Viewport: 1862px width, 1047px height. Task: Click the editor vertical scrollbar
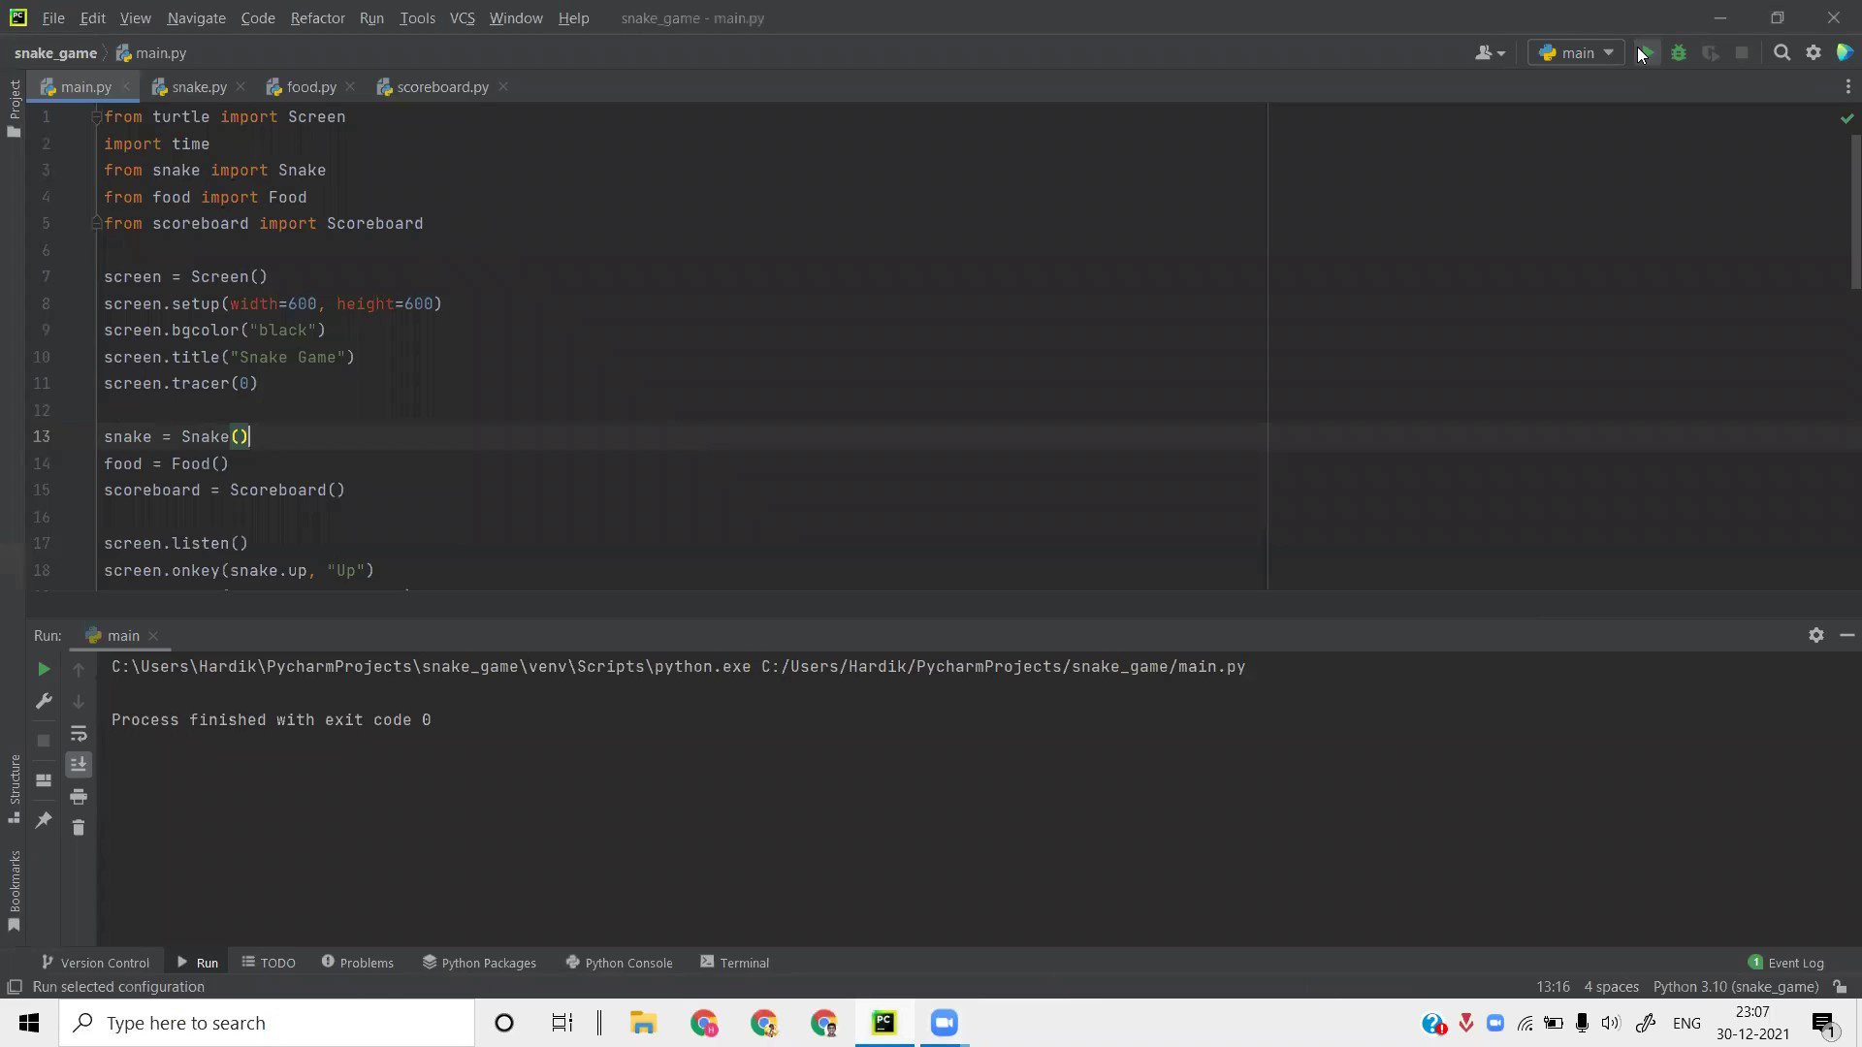[1855, 213]
